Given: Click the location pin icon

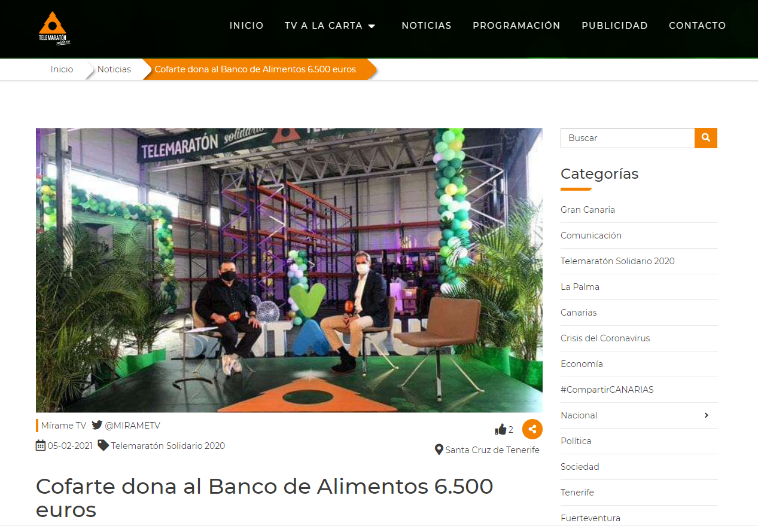Looking at the screenshot, I should click(439, 449).
